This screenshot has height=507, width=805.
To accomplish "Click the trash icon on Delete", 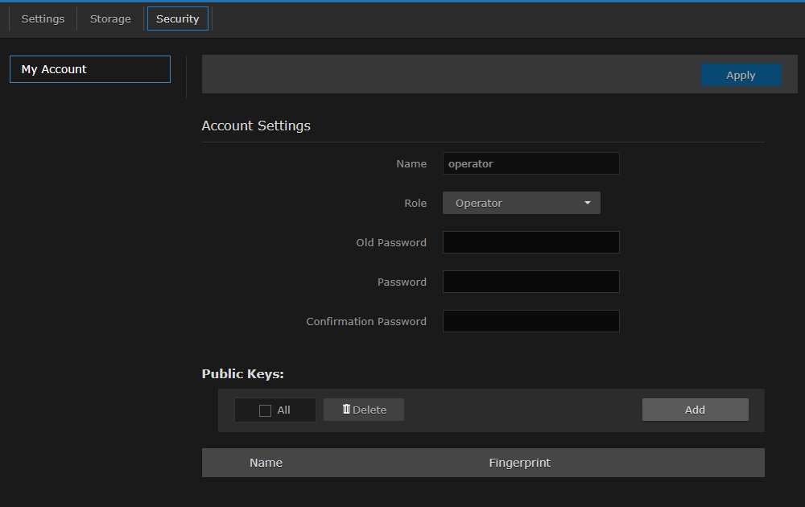I will (346, 410).
